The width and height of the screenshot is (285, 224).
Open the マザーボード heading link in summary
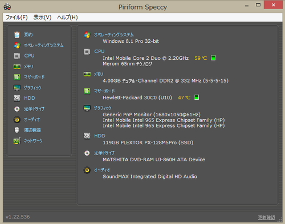click(104, 91)
